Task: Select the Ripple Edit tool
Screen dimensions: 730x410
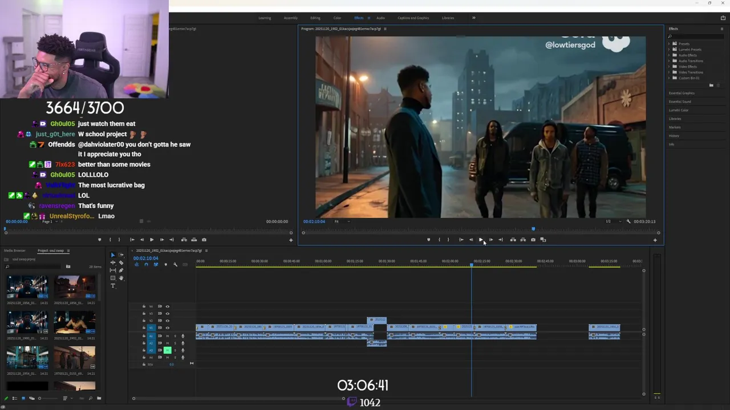Action: [x=113, y=263]
